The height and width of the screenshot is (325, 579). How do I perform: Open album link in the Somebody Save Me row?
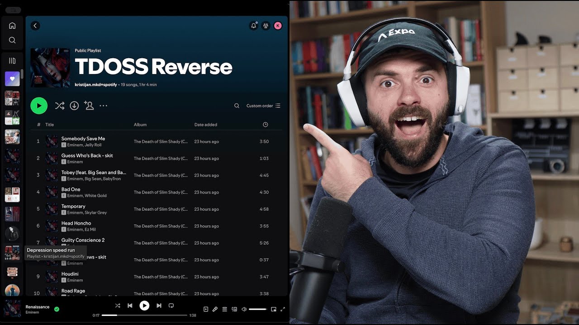point(161,142)
